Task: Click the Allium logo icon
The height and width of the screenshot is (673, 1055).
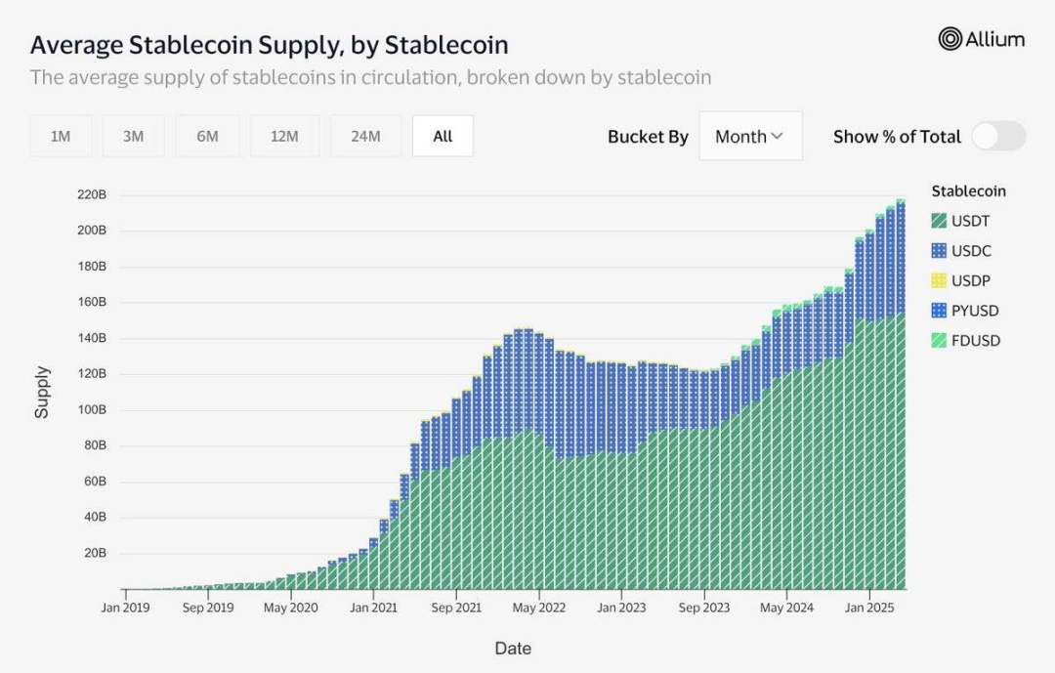Action: [949, 39]
